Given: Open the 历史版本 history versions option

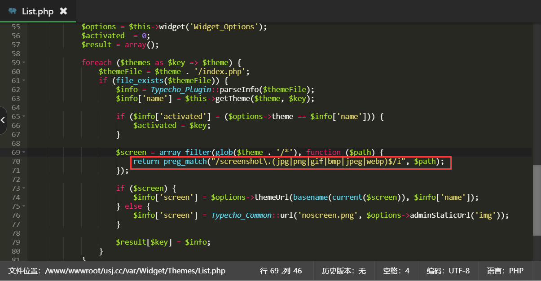Looking at the screenshot, I should (x=343, y=271).
